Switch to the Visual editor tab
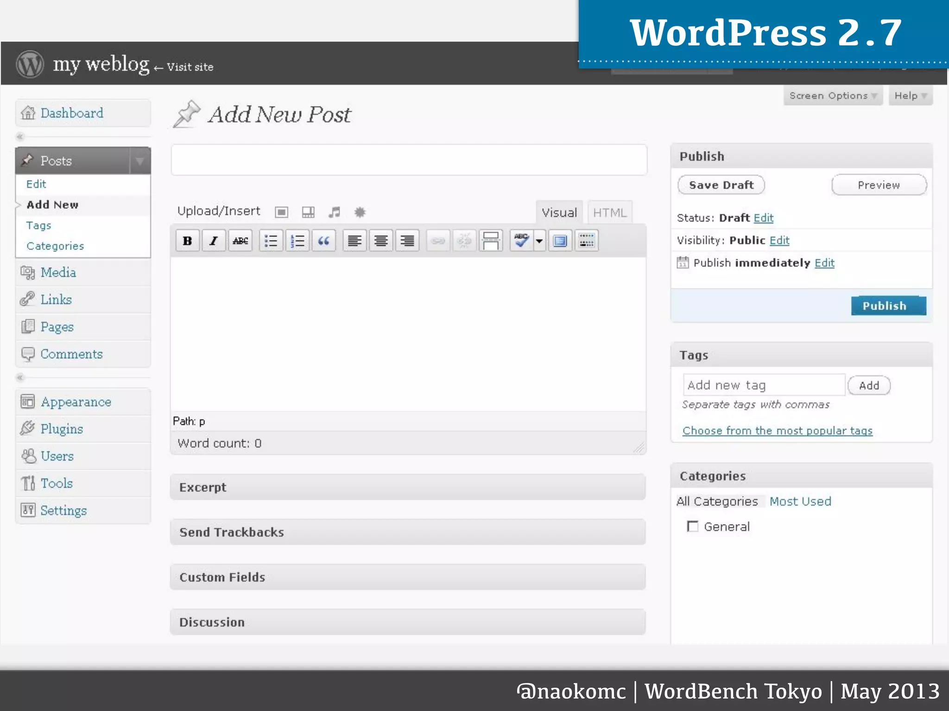The height and width of the screenshot is (711, 949). 559,212
